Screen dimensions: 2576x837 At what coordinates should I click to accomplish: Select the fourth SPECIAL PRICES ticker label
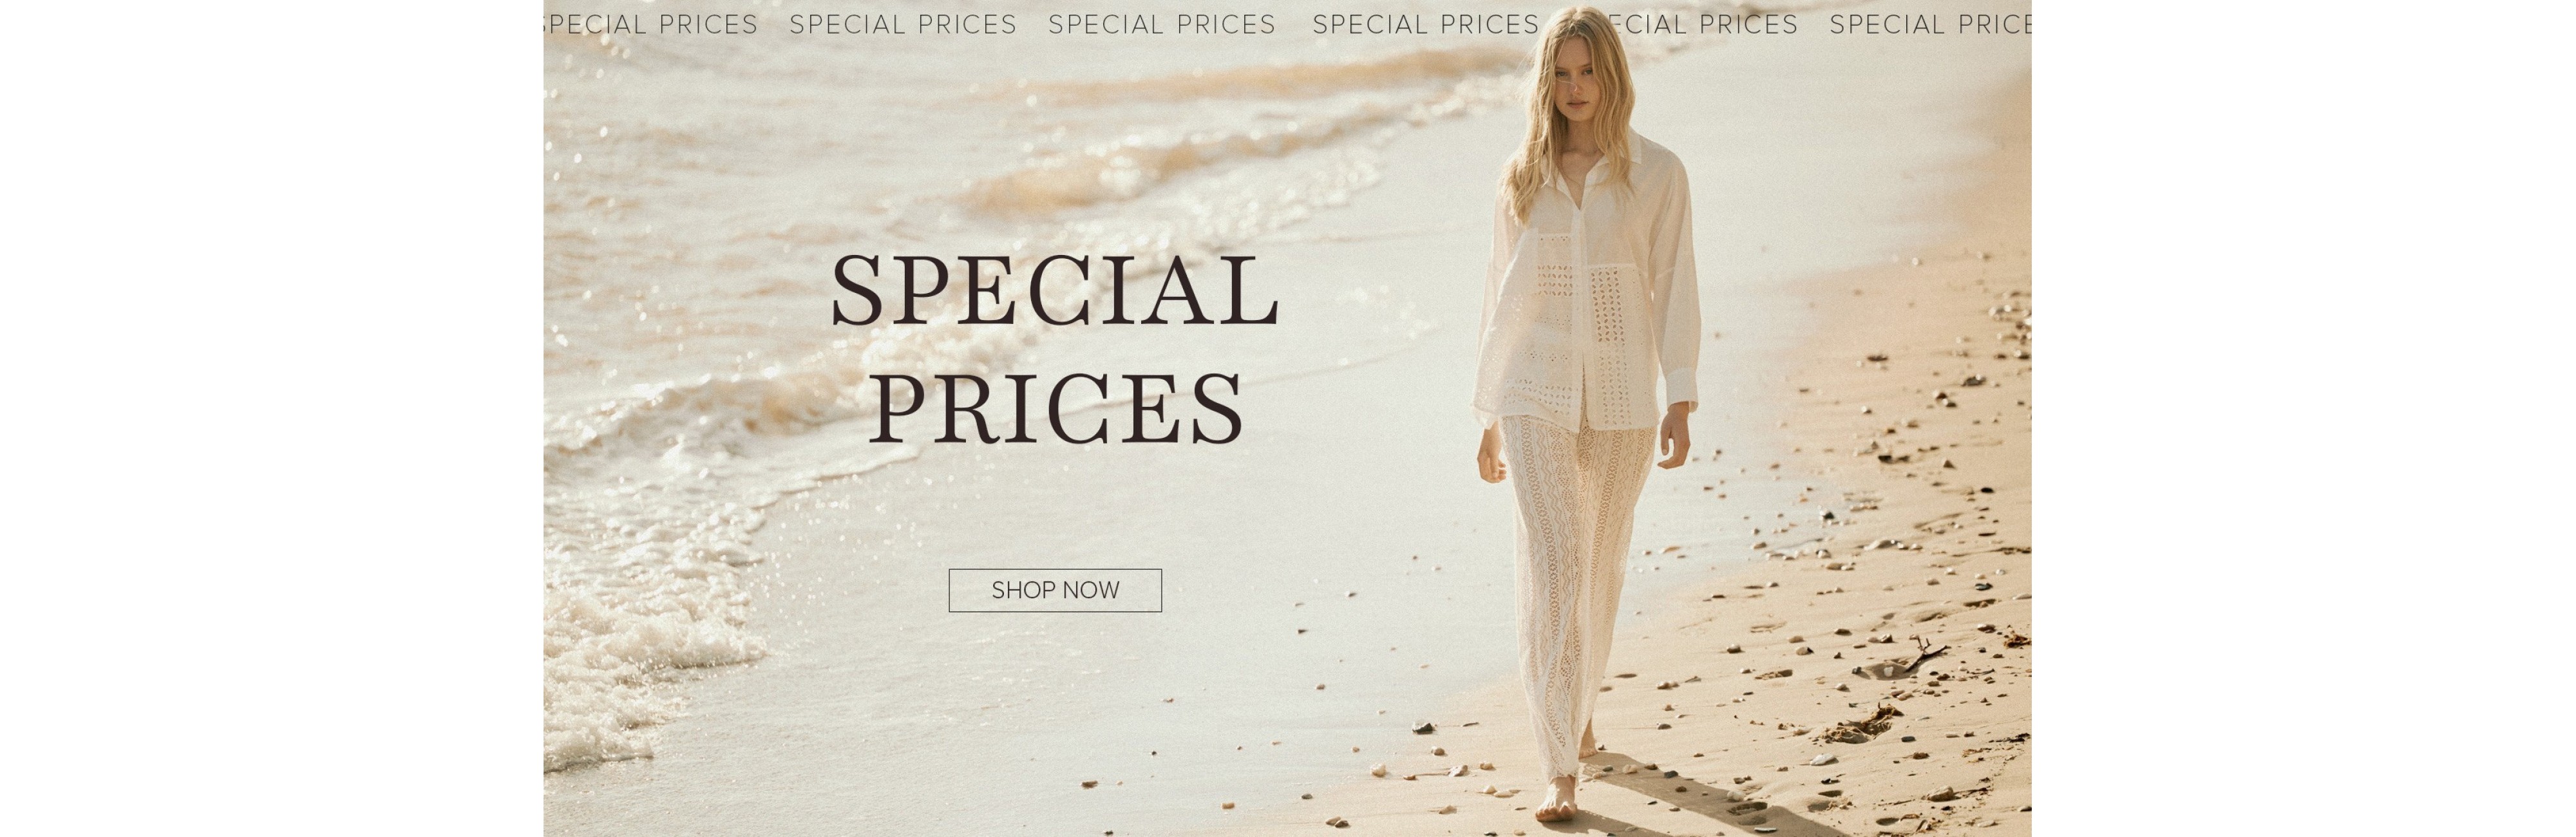coord(1426,24)
